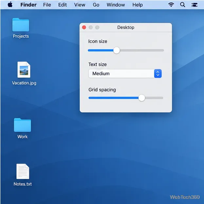
Task: Select the Projects folder icon
Action: click(21, 25)
